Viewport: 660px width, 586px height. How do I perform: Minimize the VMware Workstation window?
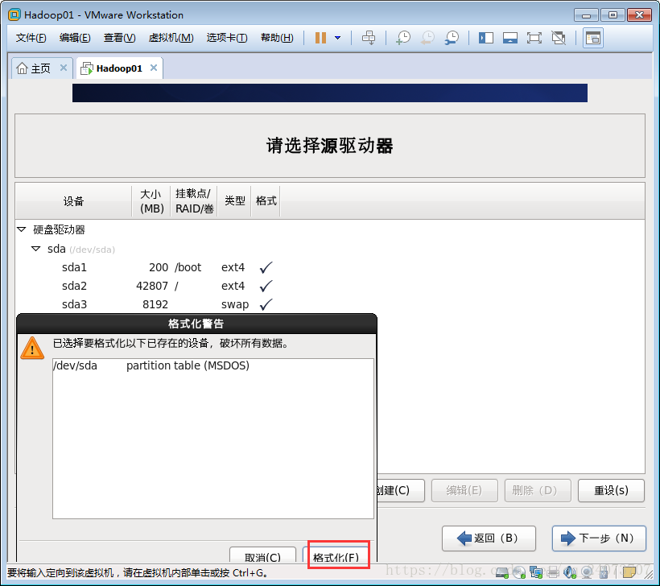coord(586,15)
